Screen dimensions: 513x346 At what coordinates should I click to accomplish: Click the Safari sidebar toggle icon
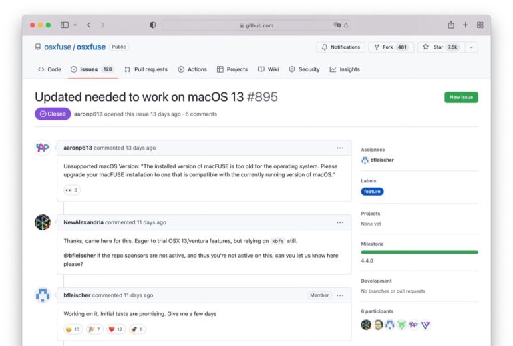65,25
